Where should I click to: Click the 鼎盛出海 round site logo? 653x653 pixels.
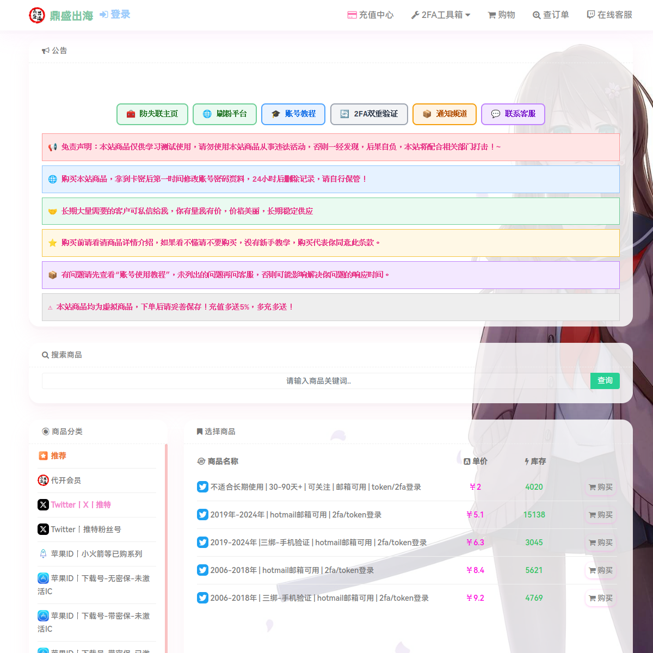pyautogui.click(x=37, y=15)
